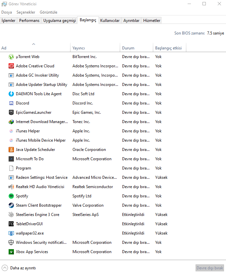
Task: Click the iTunes Helper icon
Action: coord(11,131)
